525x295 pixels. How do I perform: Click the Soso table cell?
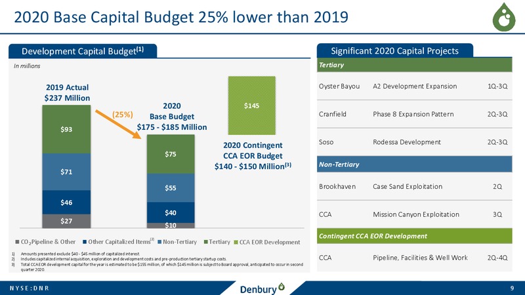point(326,142)
